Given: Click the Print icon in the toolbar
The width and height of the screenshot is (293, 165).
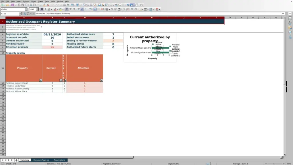Looking at the screenshot, I should coord(23,5).
